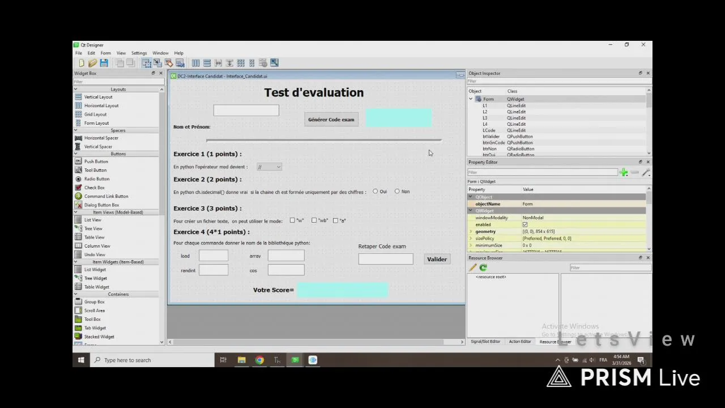Click the Property Editor filter field

click(x=543, y=172)
